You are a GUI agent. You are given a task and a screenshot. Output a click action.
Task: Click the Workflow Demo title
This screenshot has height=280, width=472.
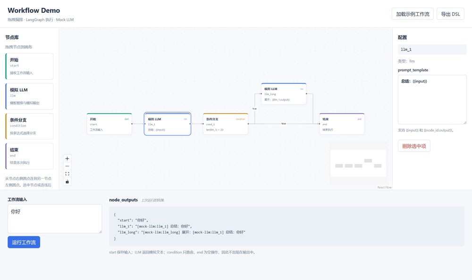(x=34, y=10)
